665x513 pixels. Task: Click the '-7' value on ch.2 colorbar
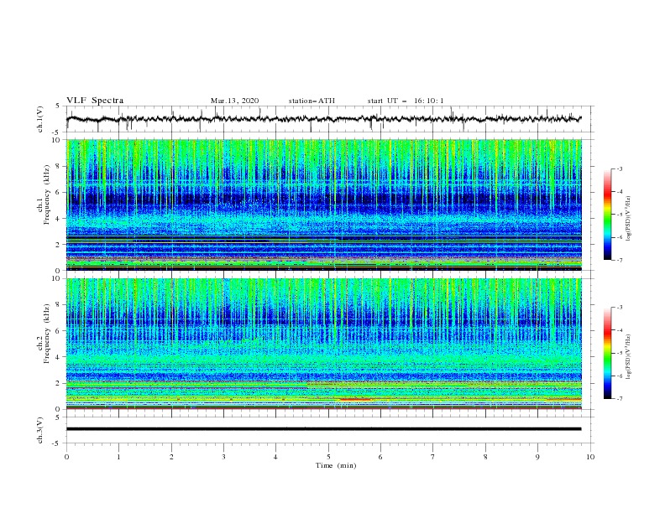pyautogui.click(x=619, y=398)
